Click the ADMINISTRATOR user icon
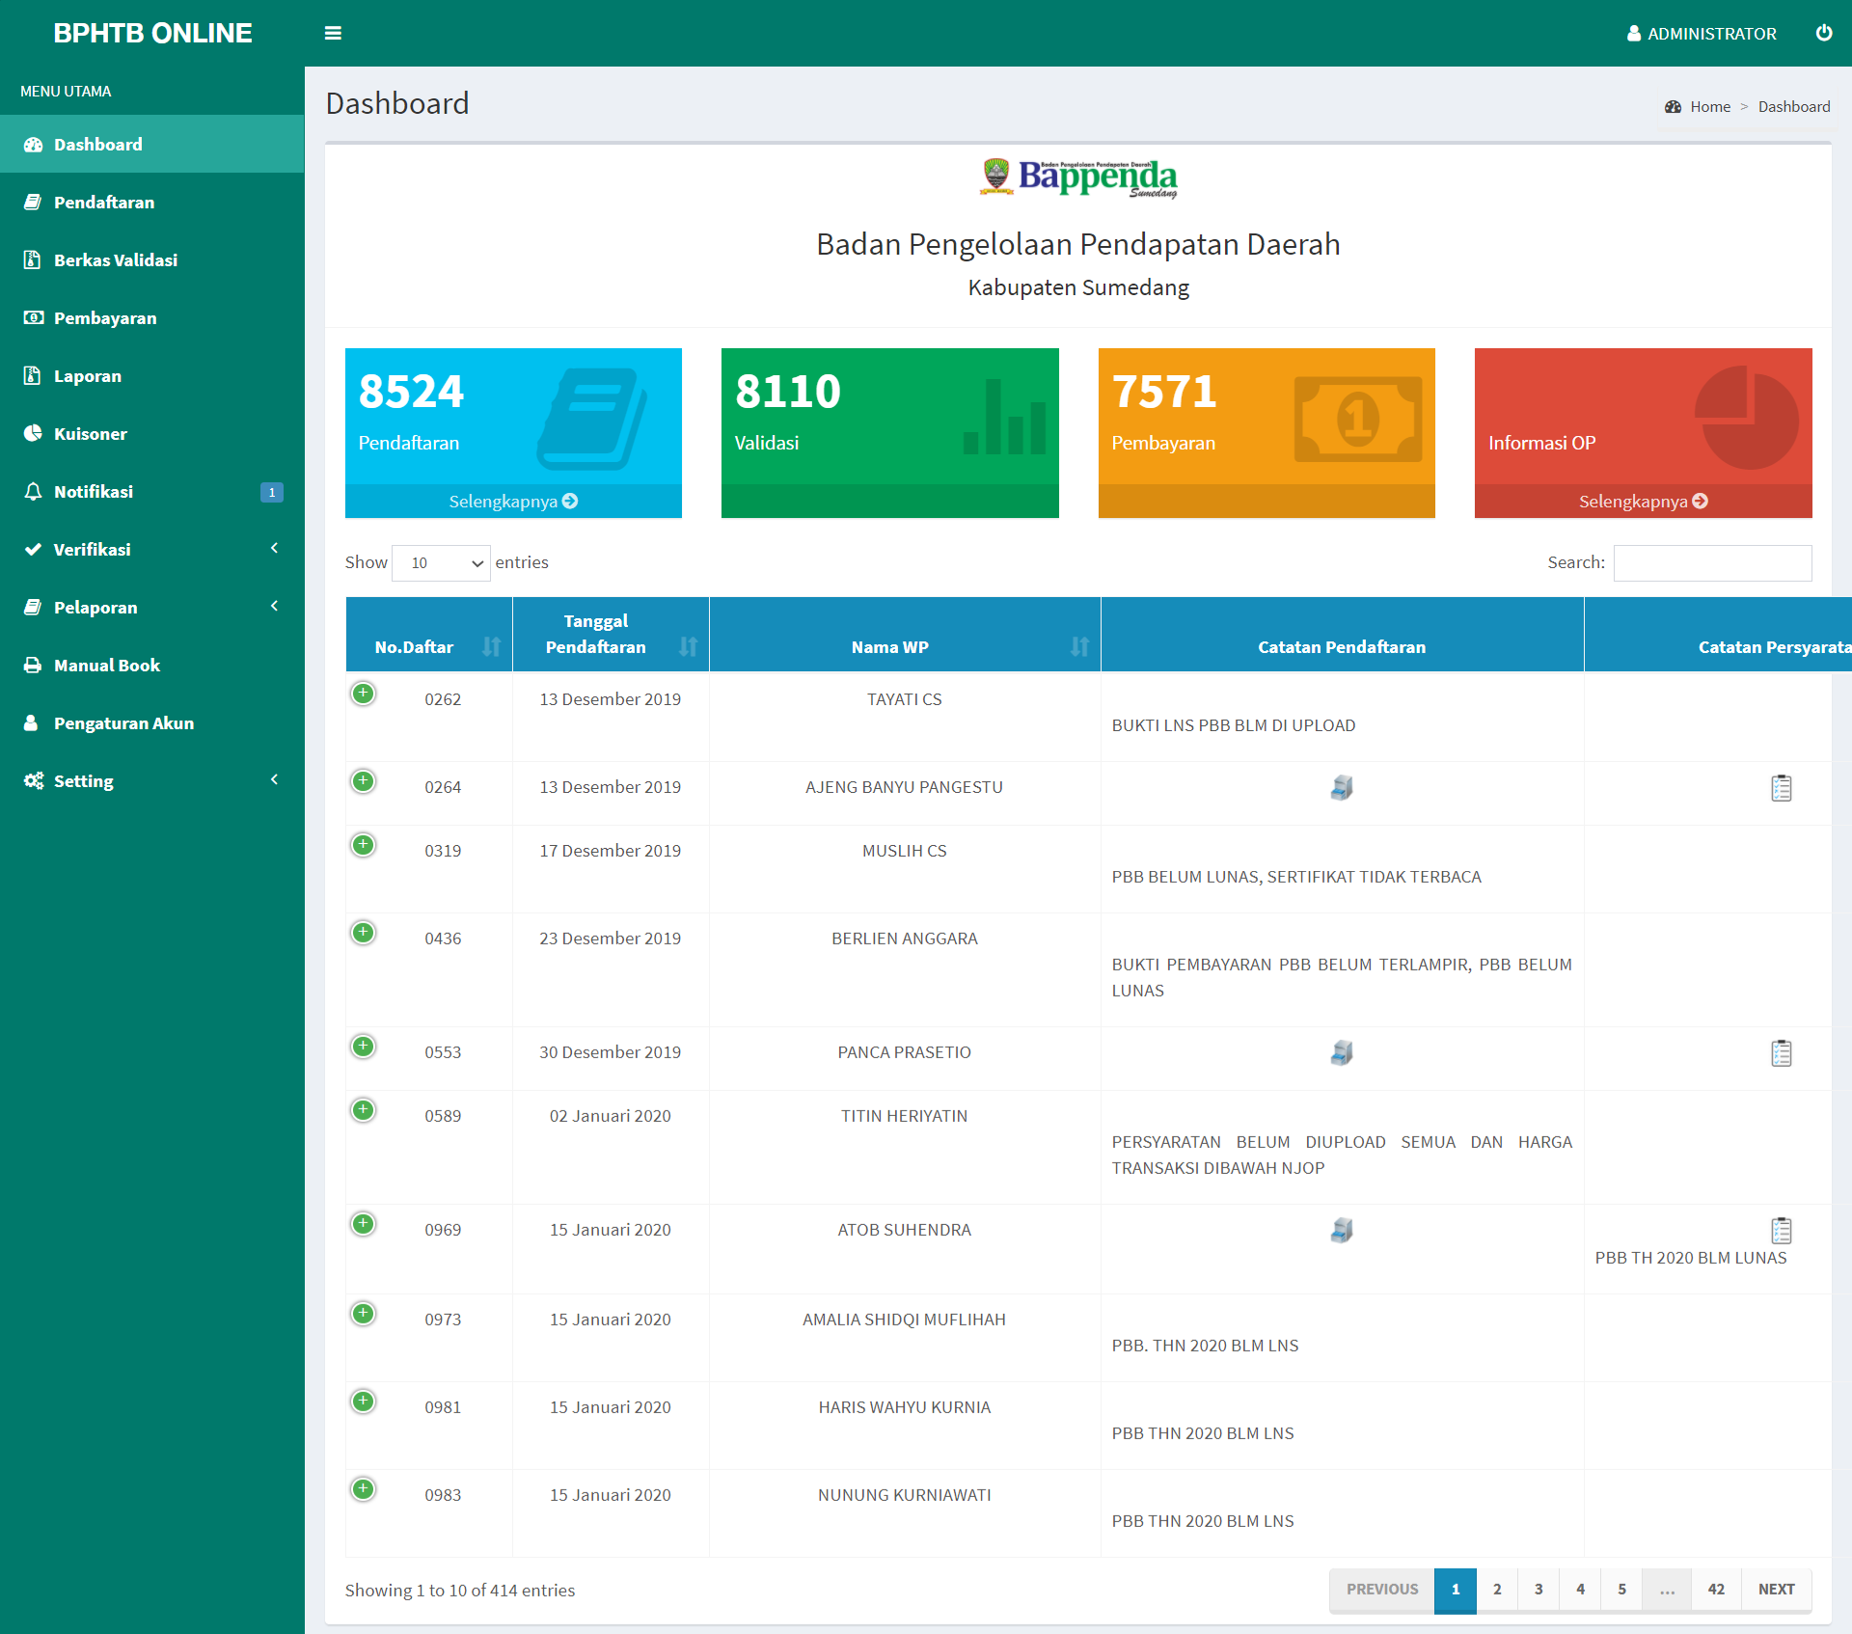The image size is (1852, 1634). point(1634,34)
